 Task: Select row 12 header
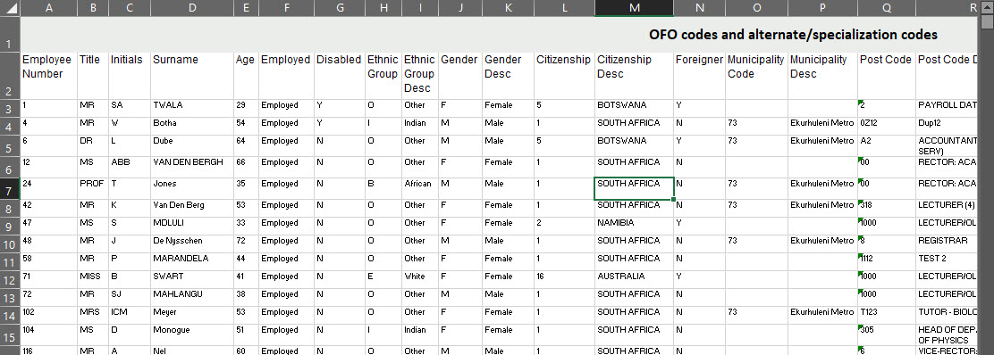coord(10,280)
